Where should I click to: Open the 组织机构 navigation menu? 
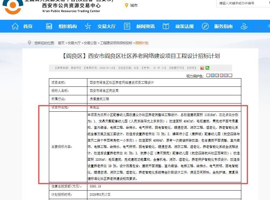[67, 26]
